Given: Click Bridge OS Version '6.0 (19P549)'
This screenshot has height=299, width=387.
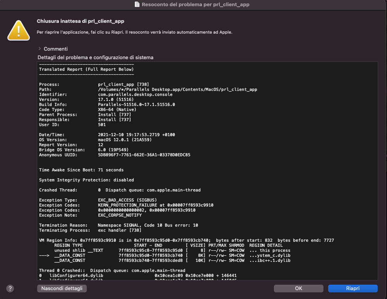Looking at the screenshot, I should [113, 150].
